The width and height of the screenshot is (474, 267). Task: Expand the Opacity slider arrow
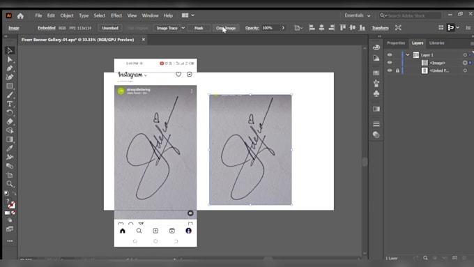click(283, 28)
